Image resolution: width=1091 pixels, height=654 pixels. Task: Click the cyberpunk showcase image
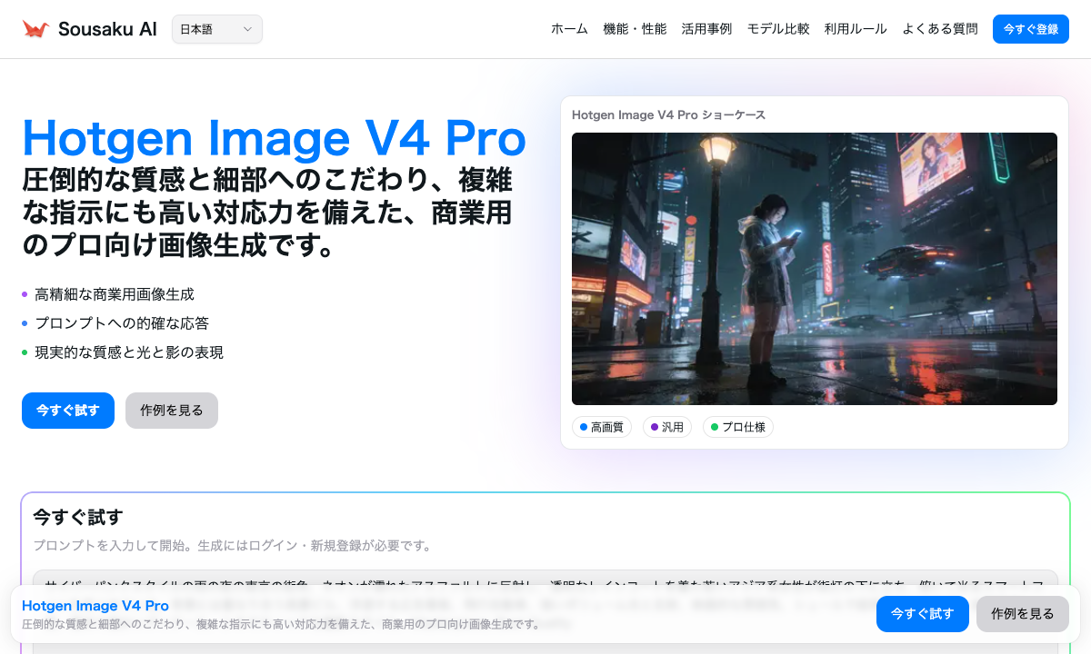click(x=815, y=269)
